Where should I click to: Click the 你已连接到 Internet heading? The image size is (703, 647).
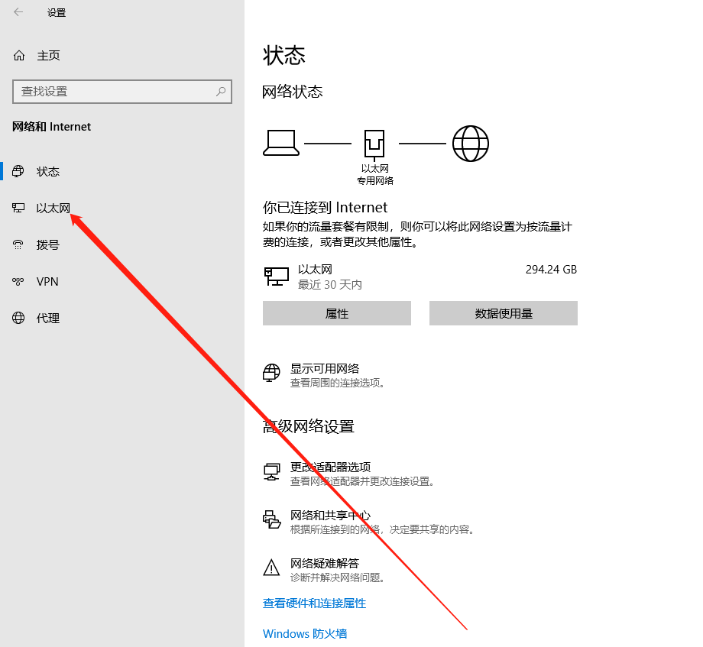tap(325, 208)
